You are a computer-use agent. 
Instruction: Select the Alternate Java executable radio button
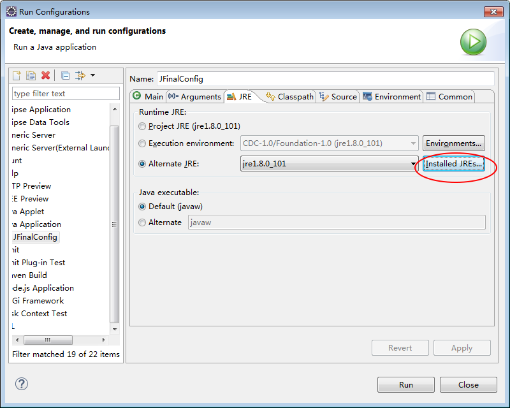pos(142,222)
